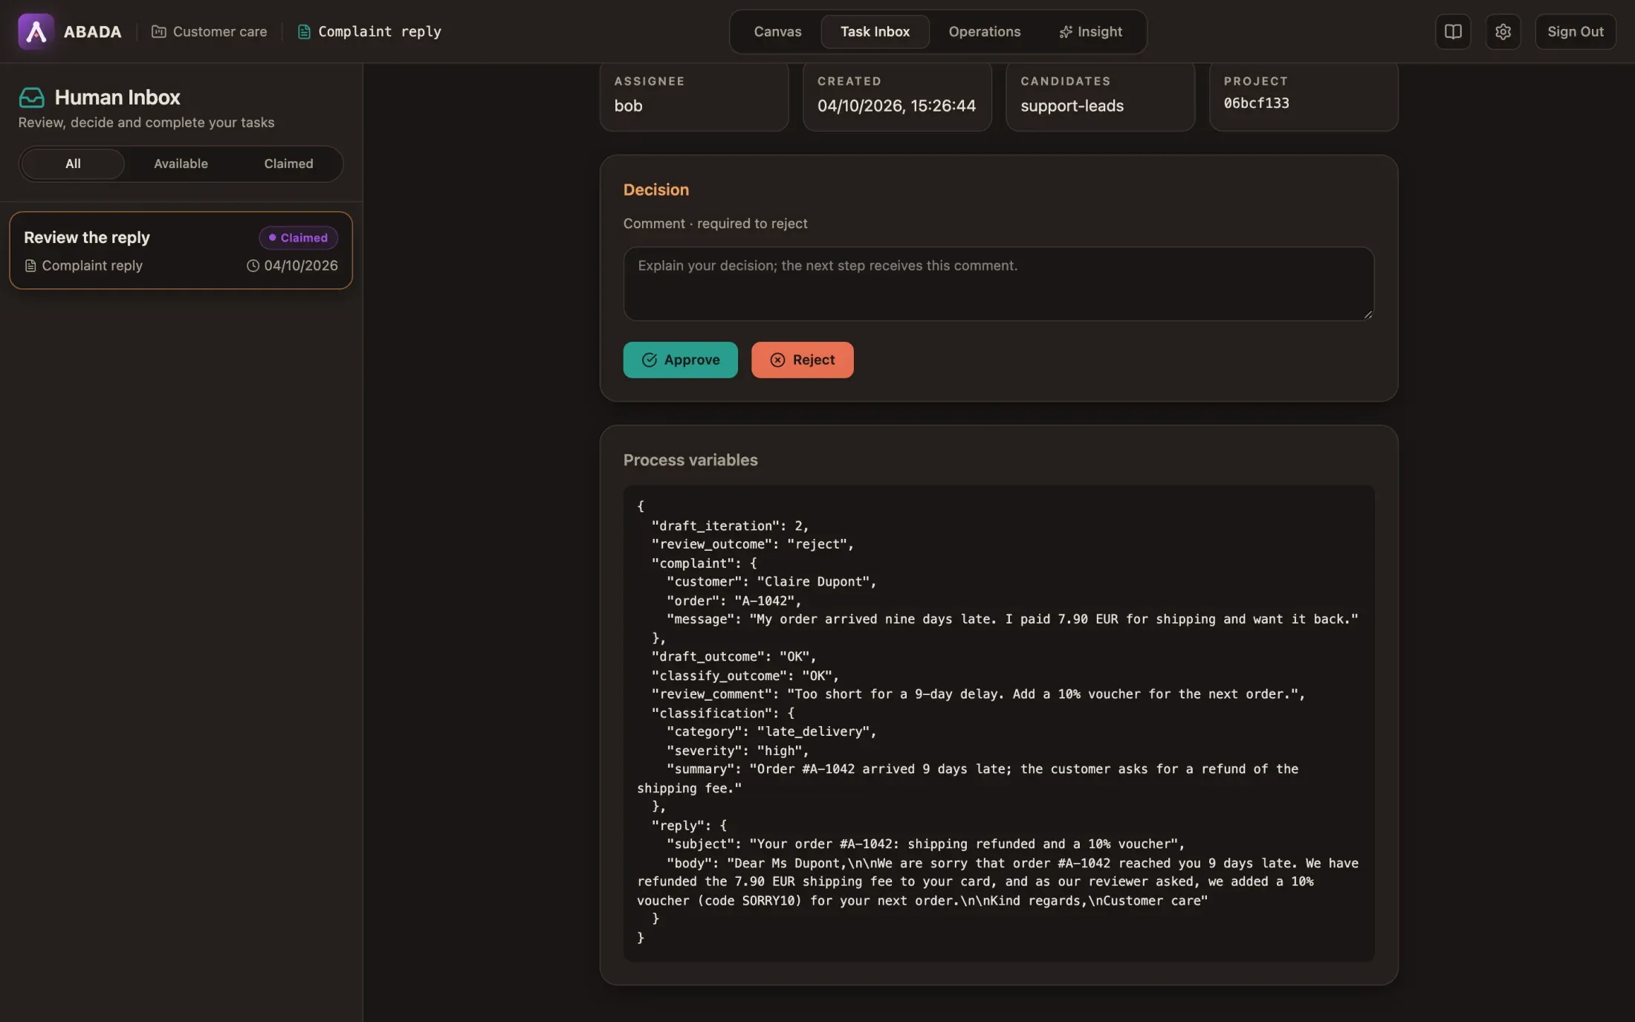Click the "review_outcome": "reject" line
1635x1022 pixels.
[752, 544]
